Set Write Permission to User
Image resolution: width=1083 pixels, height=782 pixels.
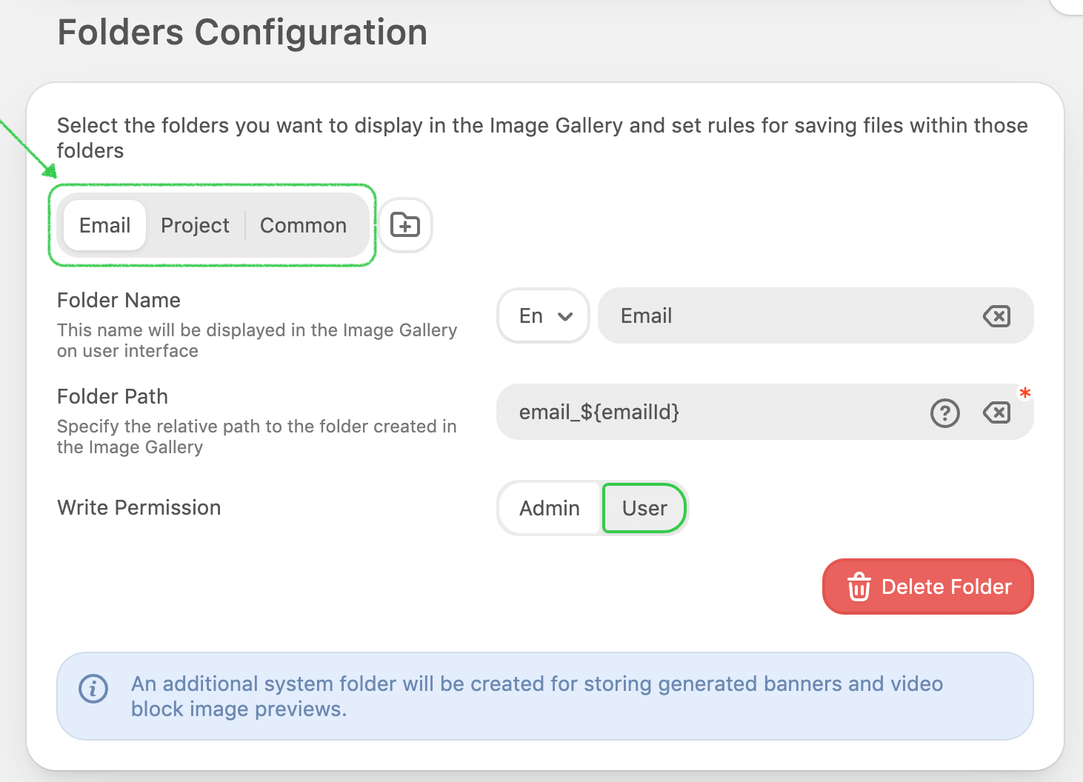point(644,508)
